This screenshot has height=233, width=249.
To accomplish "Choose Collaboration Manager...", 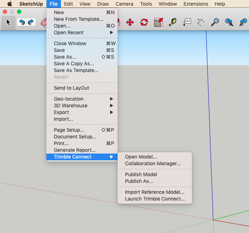I will [155, 163].
